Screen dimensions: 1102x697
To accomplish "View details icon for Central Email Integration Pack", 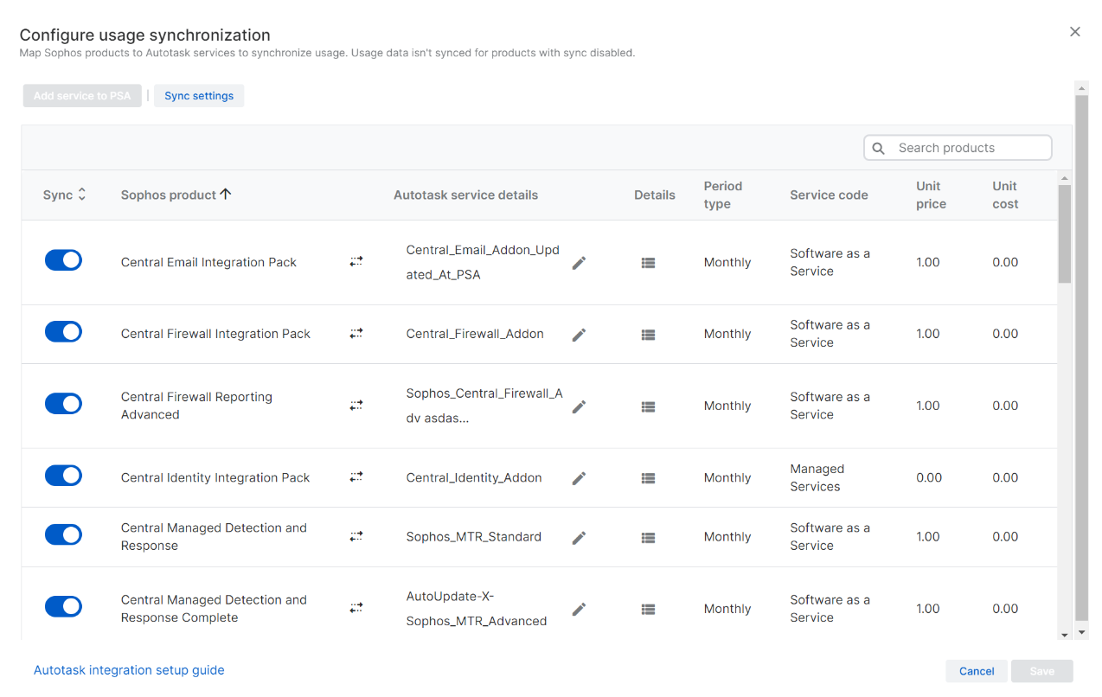I will 648,263.
